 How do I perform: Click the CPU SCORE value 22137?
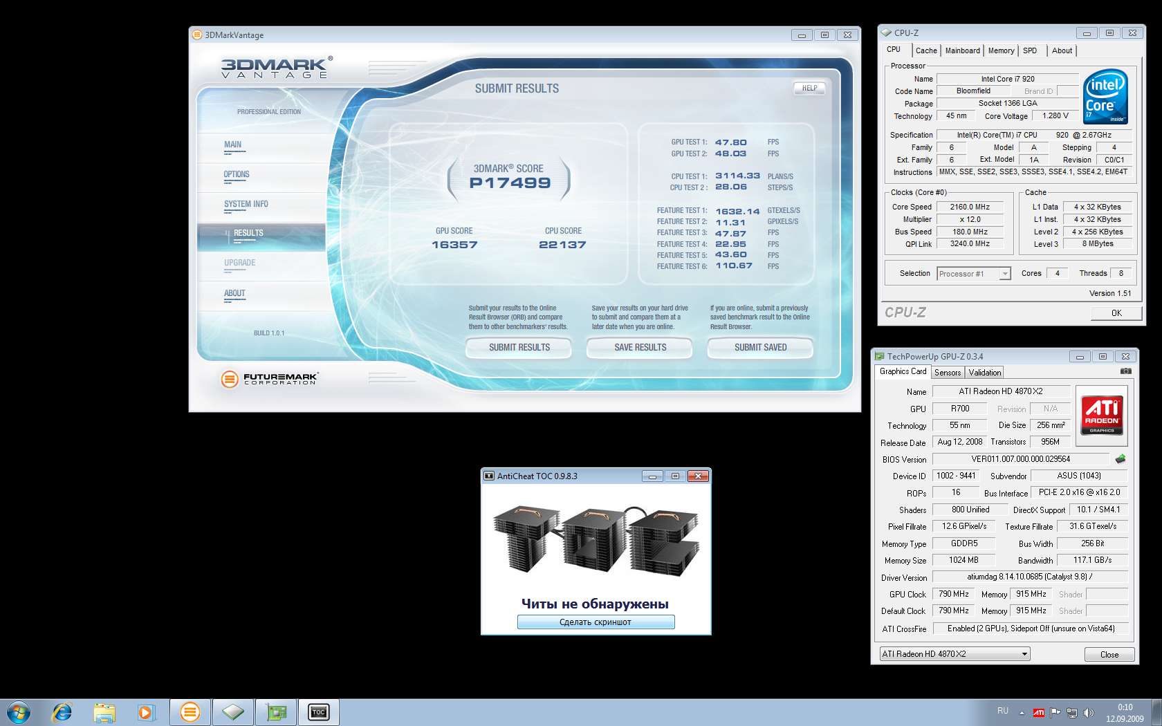tap(562, 245)
